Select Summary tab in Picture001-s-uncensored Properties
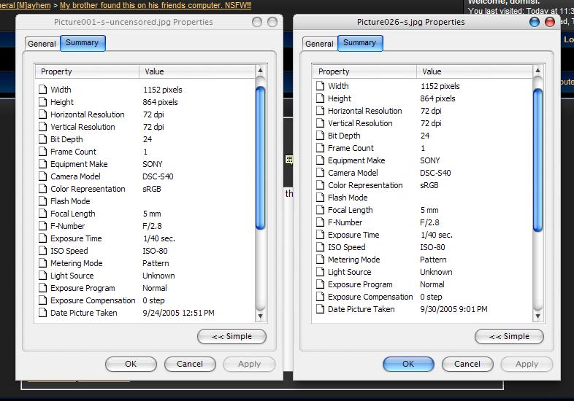Image resolution: width=574 pixels, height=401 pixels. [x=83, y=43]
